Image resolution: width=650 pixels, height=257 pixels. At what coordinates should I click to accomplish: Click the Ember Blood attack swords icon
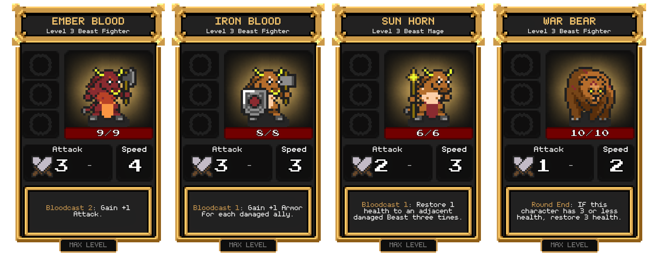coord(42,166)
